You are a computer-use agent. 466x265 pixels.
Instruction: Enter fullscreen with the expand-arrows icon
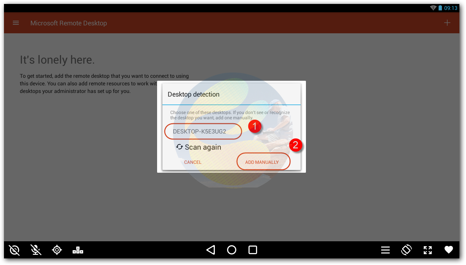pyautogui.click(x=428, y=250)
